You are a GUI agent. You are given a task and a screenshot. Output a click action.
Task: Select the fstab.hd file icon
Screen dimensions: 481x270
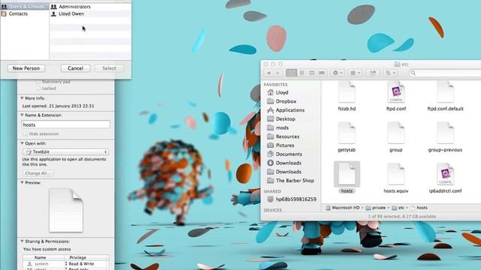click(x=346, y=92)
